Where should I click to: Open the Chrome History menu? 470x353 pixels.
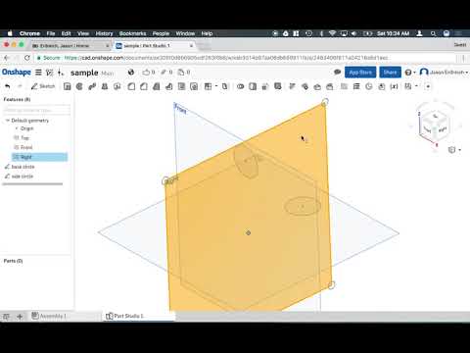tap(104, 33)
